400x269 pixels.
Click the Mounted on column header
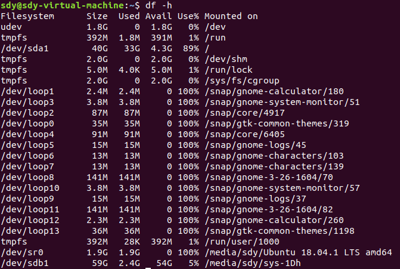[231, 16]
